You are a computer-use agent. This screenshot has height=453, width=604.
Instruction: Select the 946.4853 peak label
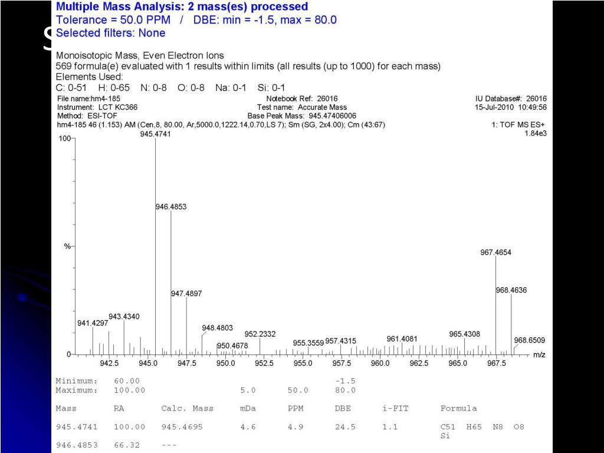[x=171, y=207]
